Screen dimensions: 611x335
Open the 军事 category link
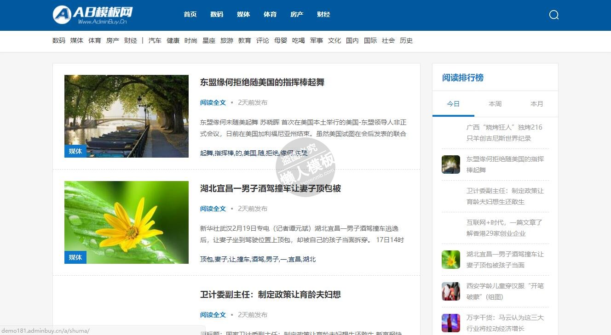pos(317,40)
